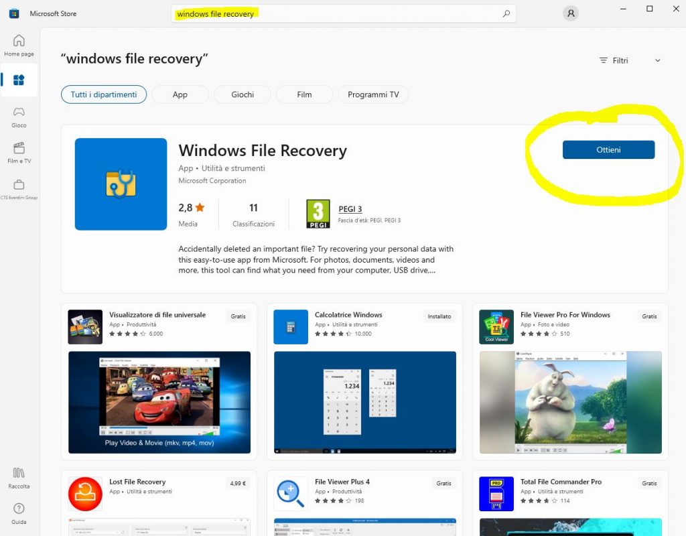Click the Visualizzatore di file universale title
The width and height of the screenshot is (686, 536).
coord(157,315)
